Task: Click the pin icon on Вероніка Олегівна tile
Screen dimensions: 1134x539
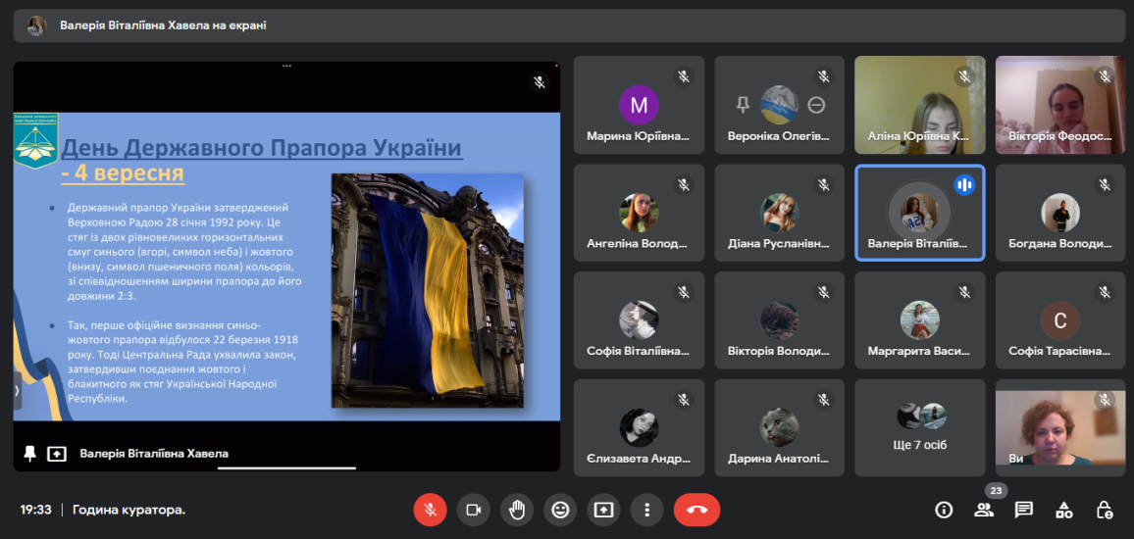Action: 744,105
